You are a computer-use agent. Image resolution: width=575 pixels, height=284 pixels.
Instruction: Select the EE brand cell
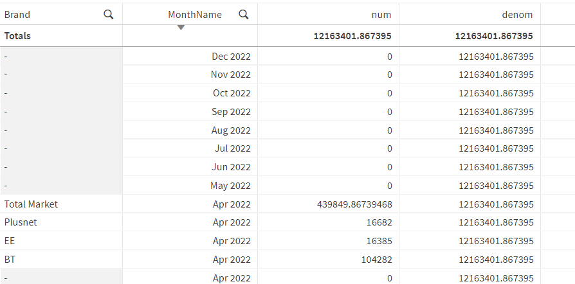[x=10, y=241]
